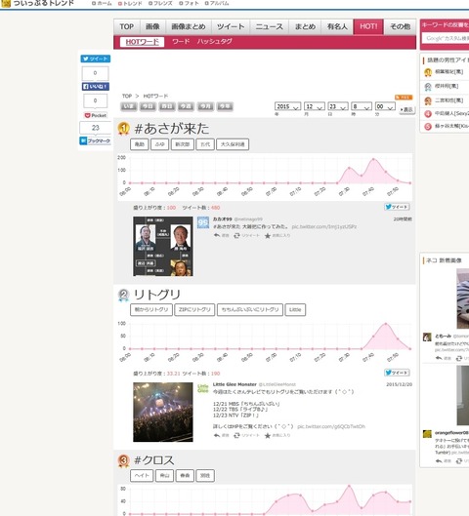Image resolution: width=469 pixels, height=516 pixels.
Task: Select the HOT! tab
Action: [368, 26]
